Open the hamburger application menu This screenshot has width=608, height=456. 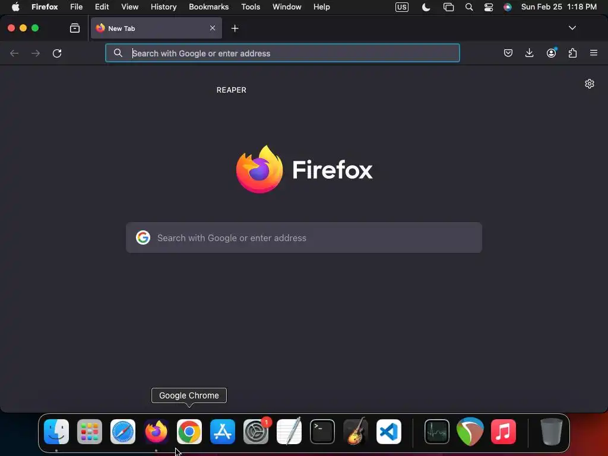(x=593, y=53)
